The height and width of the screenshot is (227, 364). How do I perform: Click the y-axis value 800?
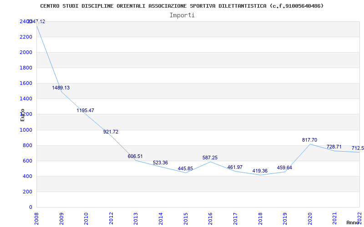27,146
